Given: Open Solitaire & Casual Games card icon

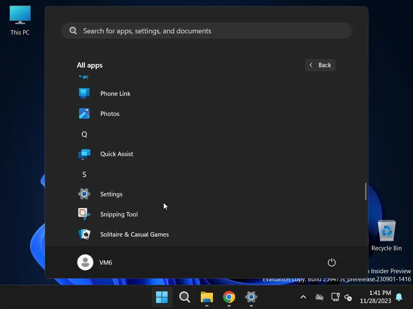Looking at the screenshot, I should 84,235.
